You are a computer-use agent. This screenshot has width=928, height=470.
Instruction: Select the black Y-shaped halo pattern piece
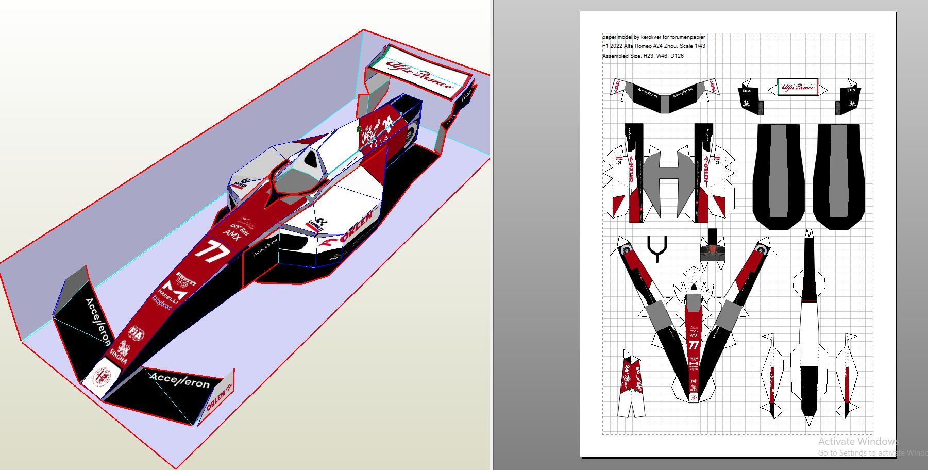pos(657,248)
